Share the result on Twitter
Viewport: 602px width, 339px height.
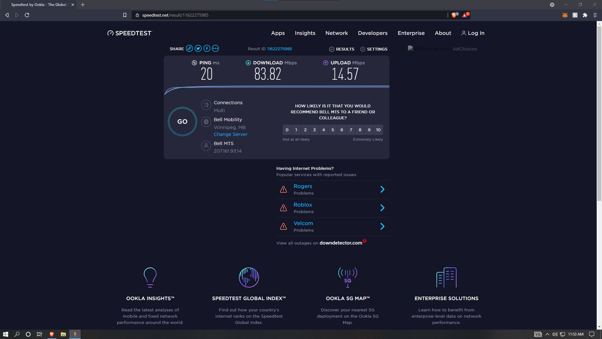click(198, 49)
